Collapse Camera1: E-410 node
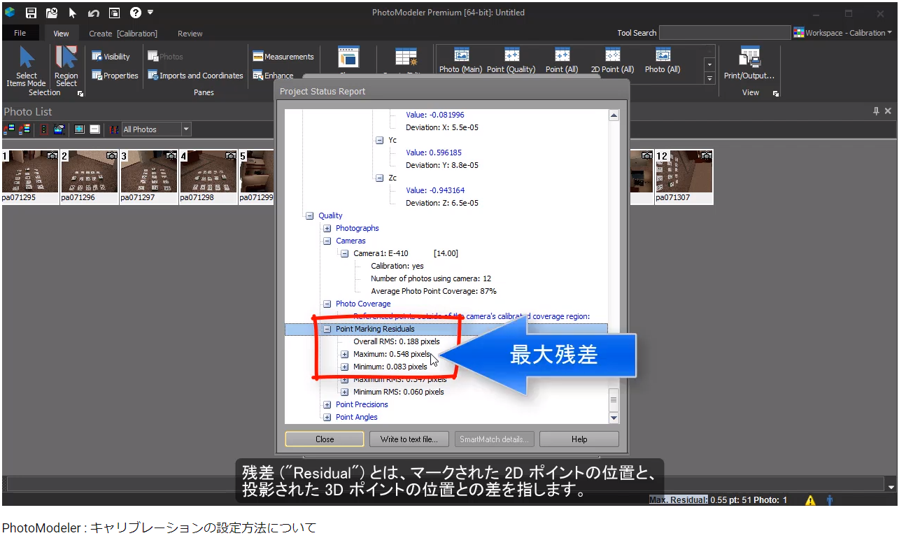The height and width of the screenshot is (538, 899). [345, 253]
